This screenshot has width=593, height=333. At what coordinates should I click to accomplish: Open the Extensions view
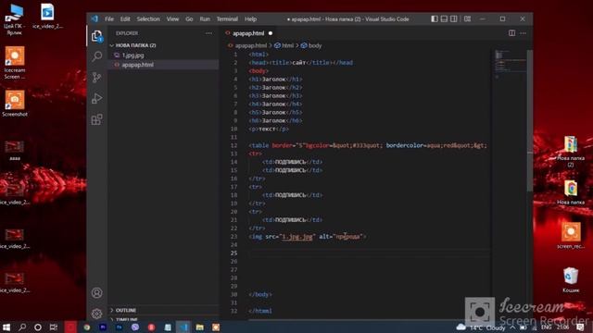(96, 119)
